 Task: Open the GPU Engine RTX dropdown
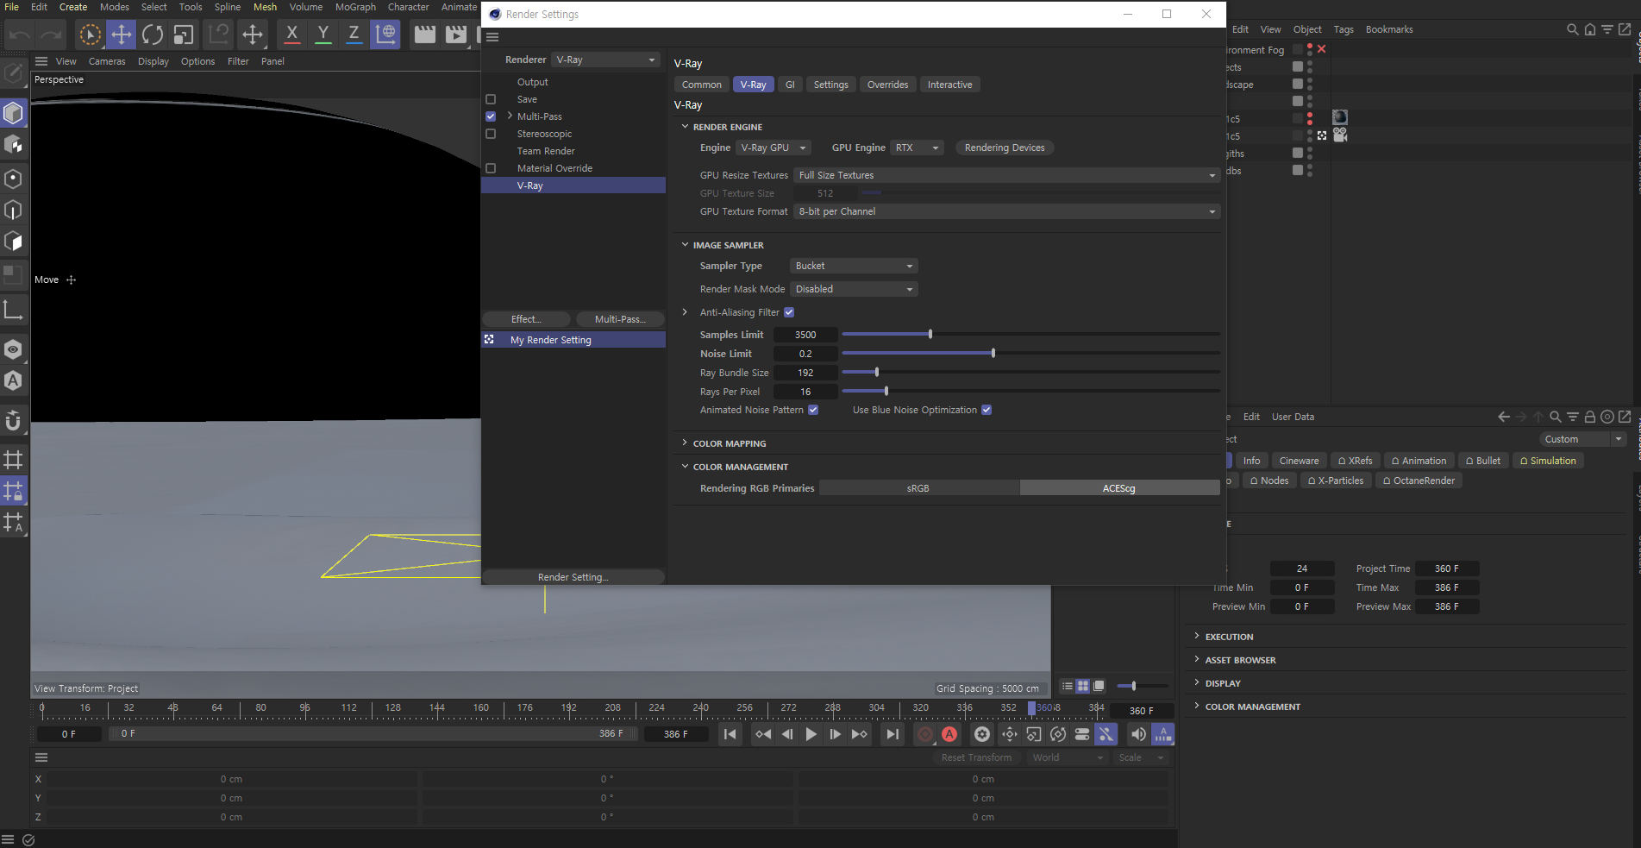pyautogui.click(x=917, y=148)
